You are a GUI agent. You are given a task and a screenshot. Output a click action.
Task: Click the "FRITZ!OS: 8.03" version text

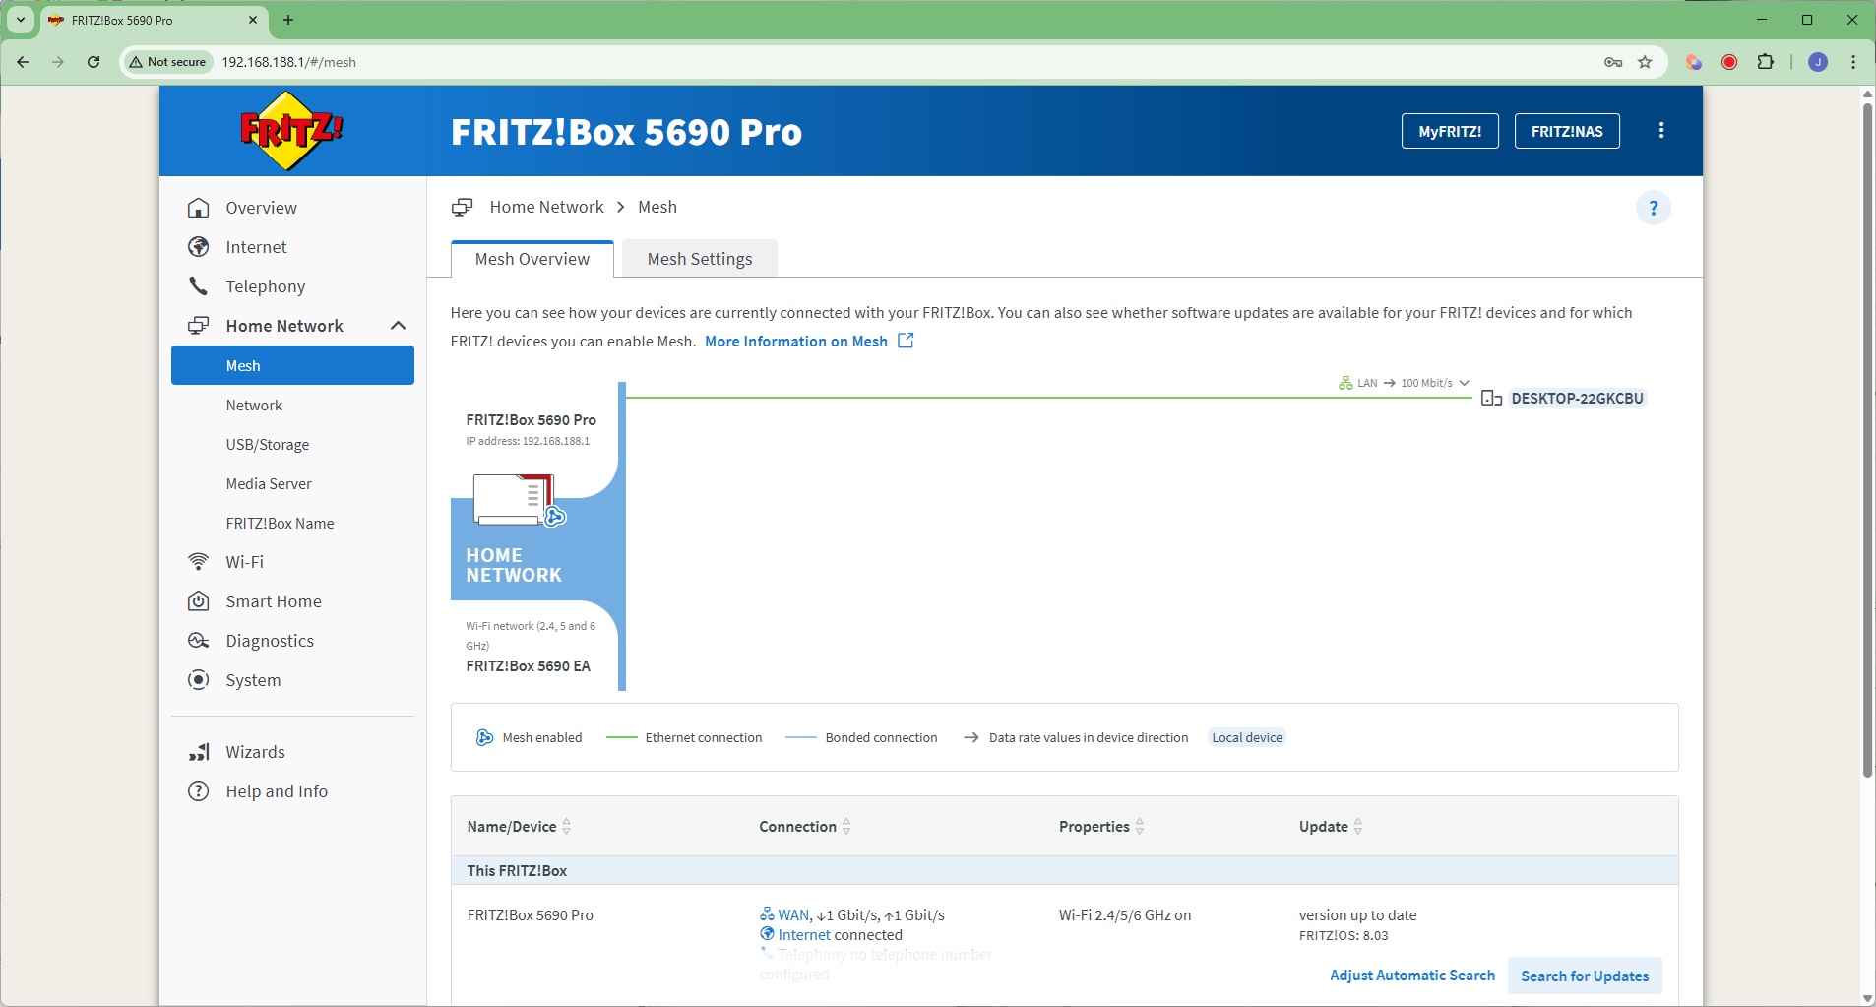point(1344,936)
